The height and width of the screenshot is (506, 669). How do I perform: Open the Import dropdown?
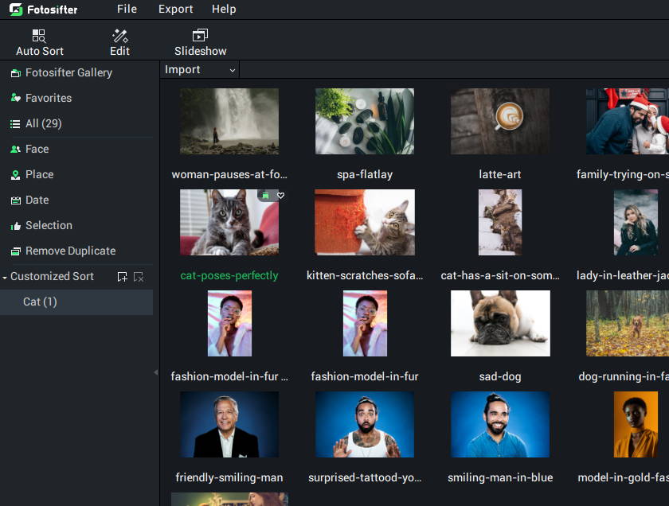pos(200,70)
